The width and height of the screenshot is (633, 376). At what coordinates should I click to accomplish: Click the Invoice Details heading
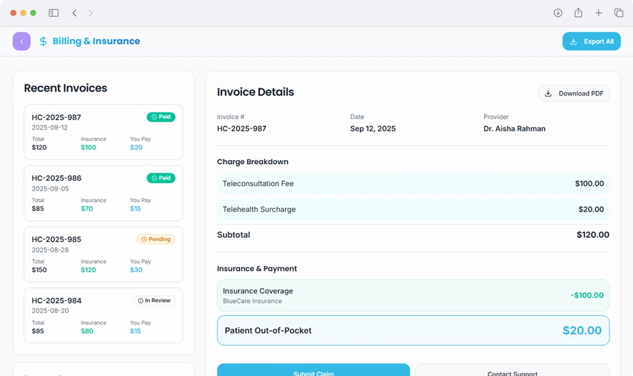click(256, 92)
